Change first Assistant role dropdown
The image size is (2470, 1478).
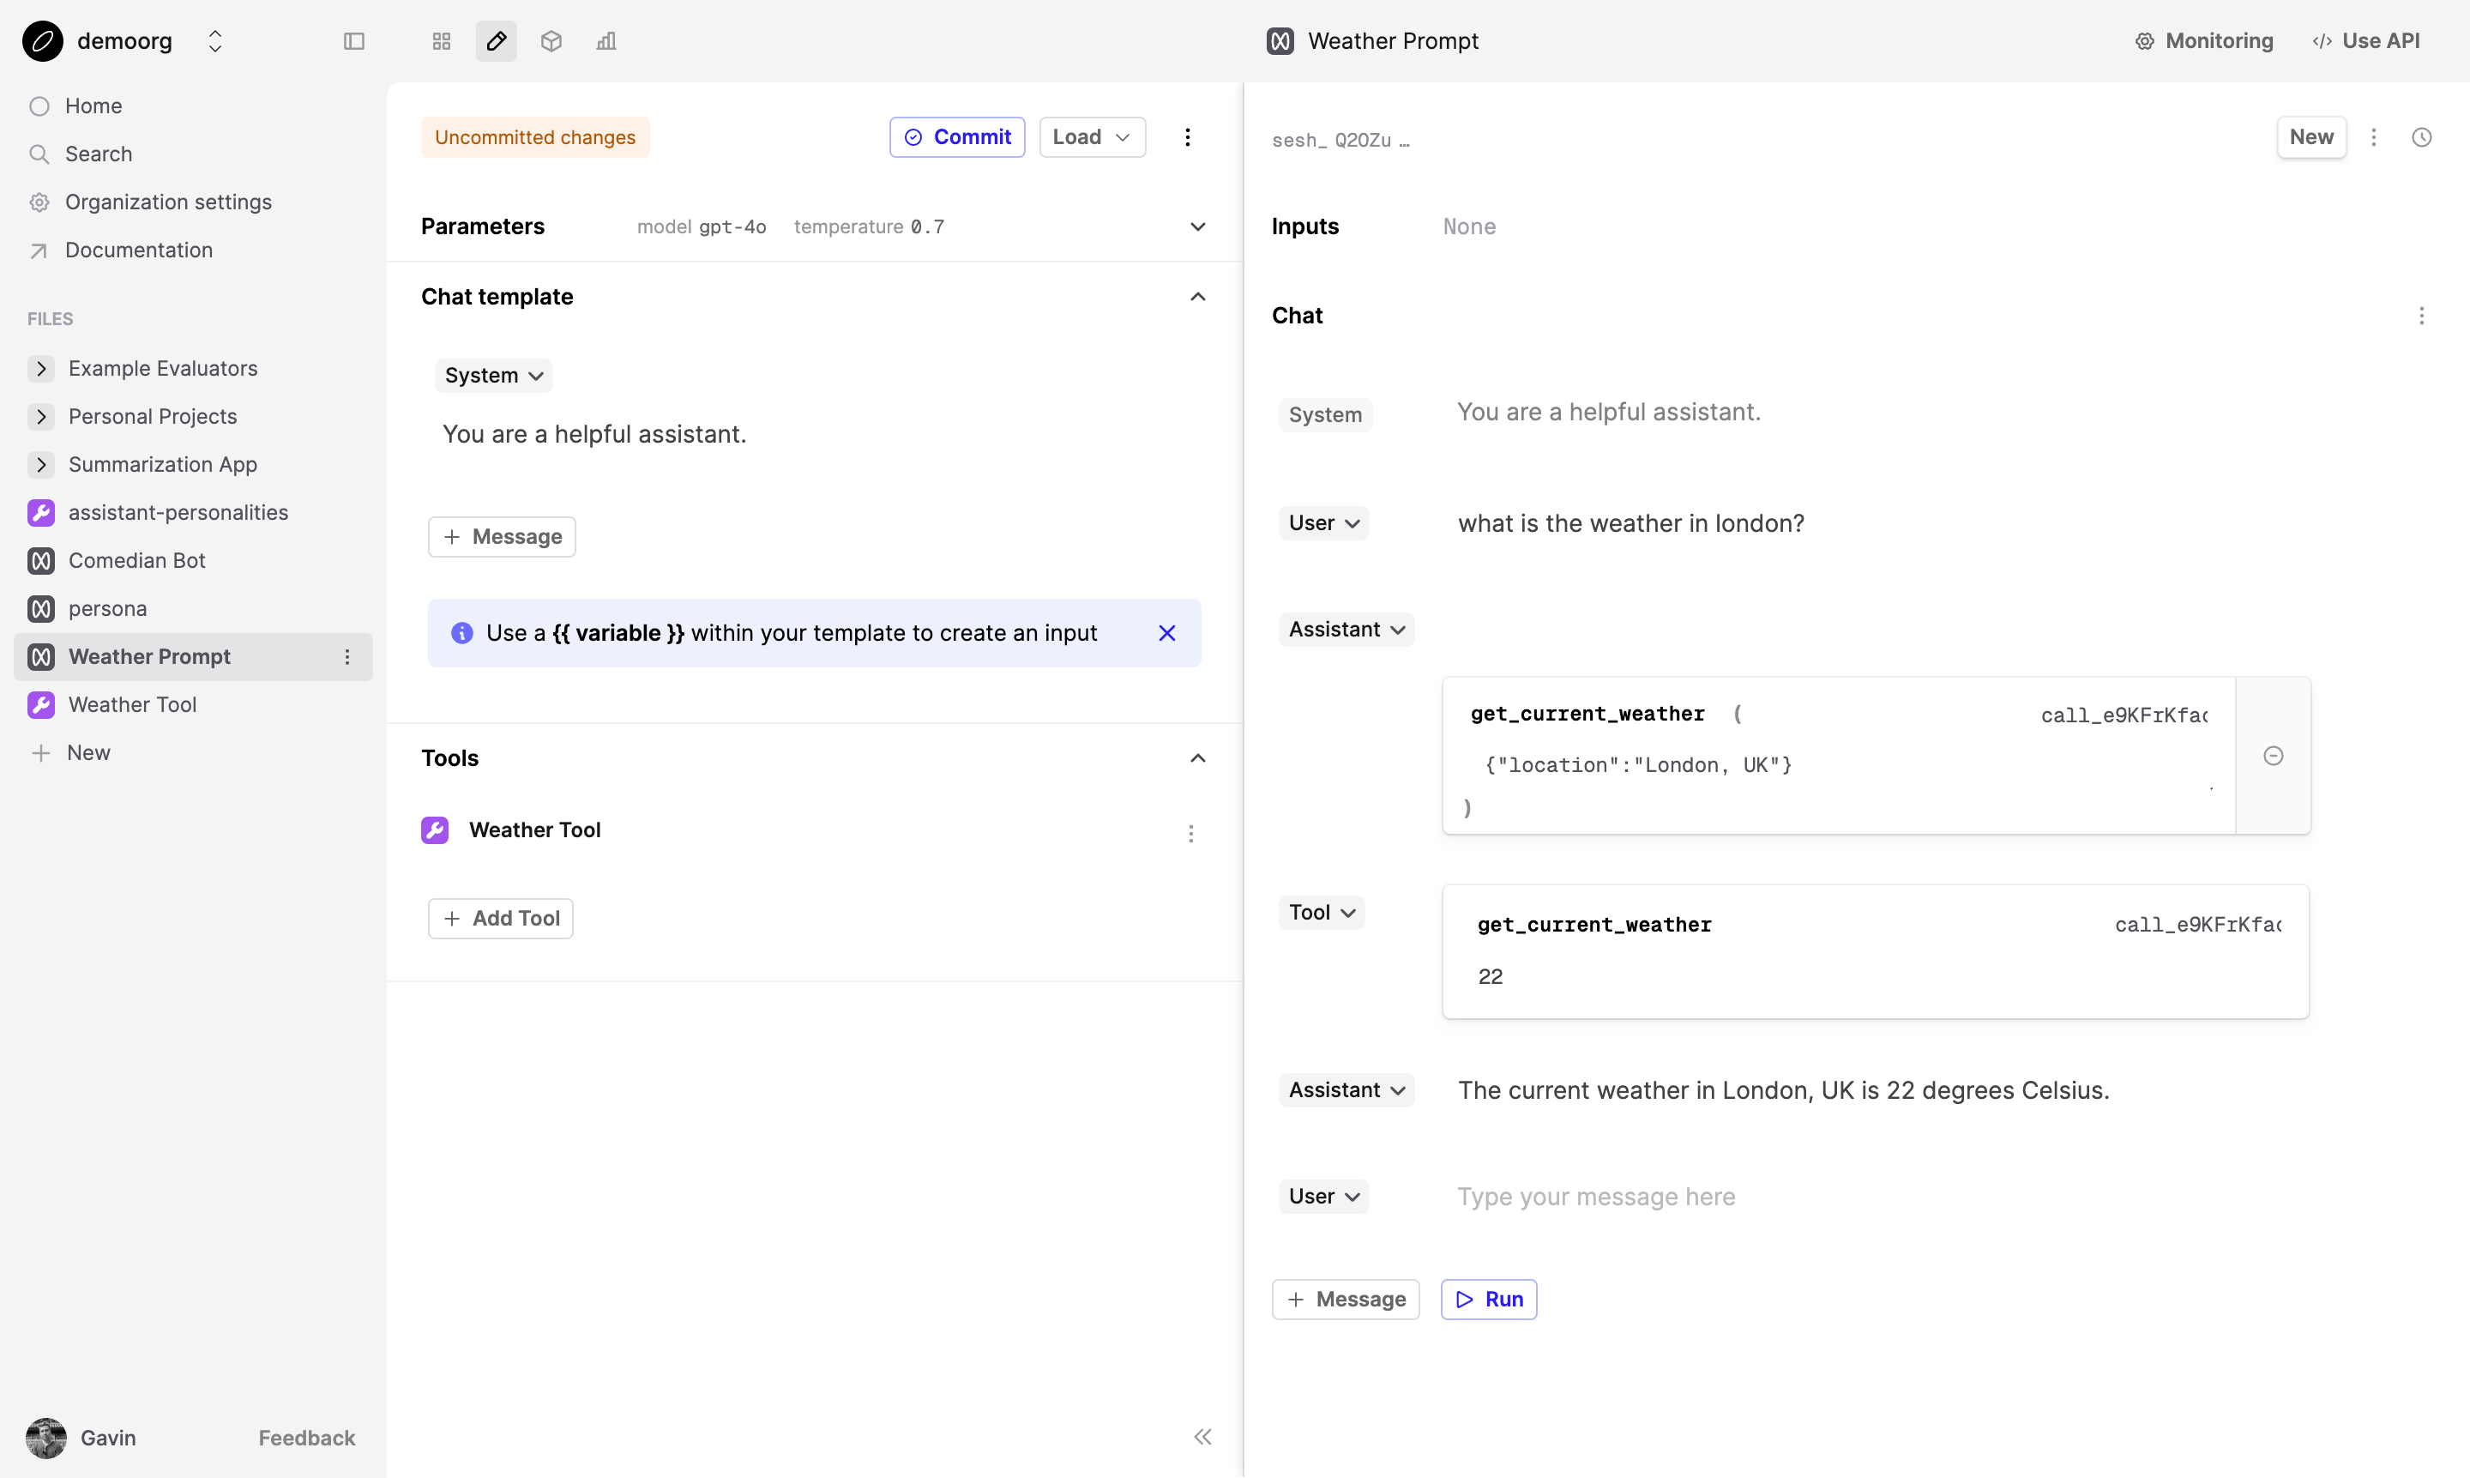click(1346, 630)
